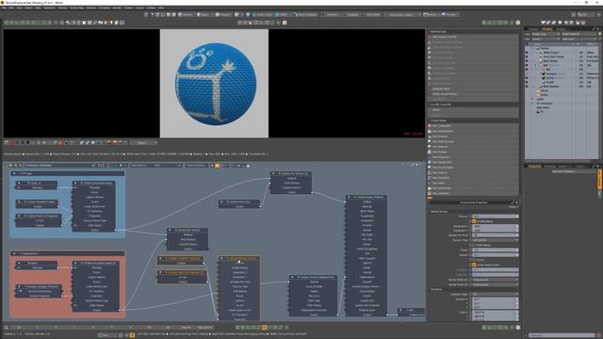Switch to the highlighted Shading tab
The width and height of the screenshot is (603, 339).
547,29
